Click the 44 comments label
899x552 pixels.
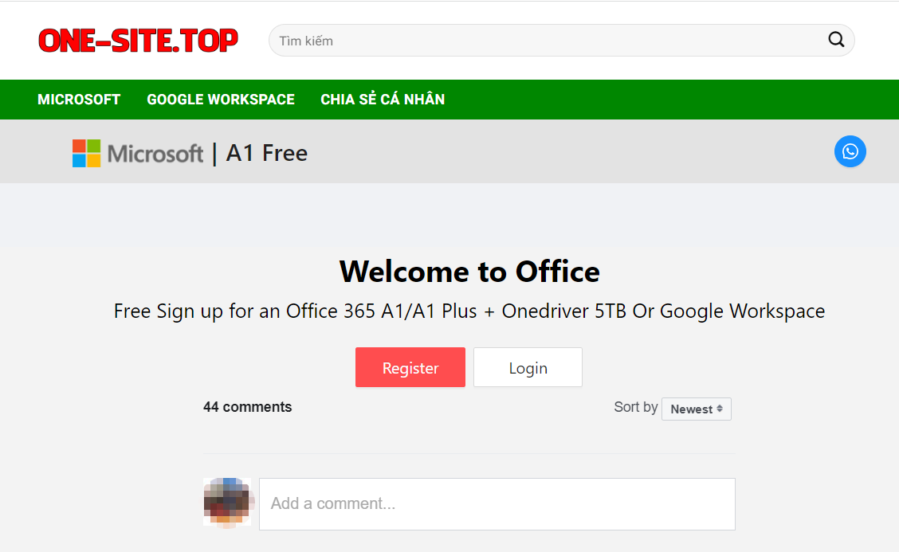point(248,407)
